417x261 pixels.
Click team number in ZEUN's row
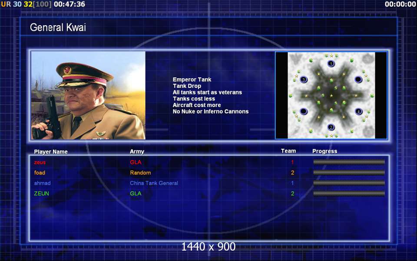click(292, 193)
